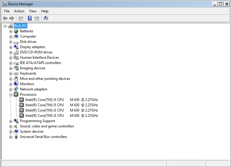Open the Action menu
The image size is (231, 167).
pos(19,11)
